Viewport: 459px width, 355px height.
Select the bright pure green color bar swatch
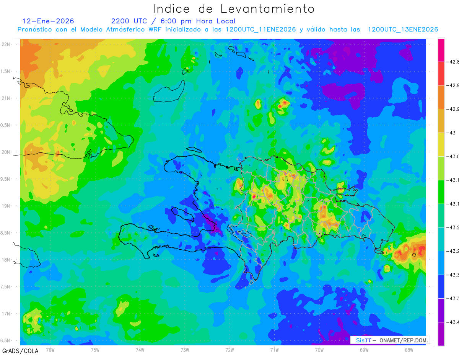click(441, 192)
